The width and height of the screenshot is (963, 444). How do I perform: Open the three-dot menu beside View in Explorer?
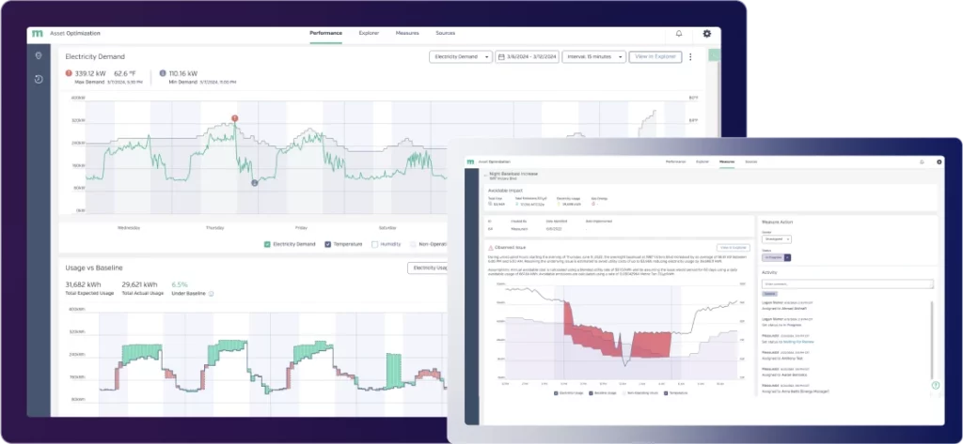(690, 57)
